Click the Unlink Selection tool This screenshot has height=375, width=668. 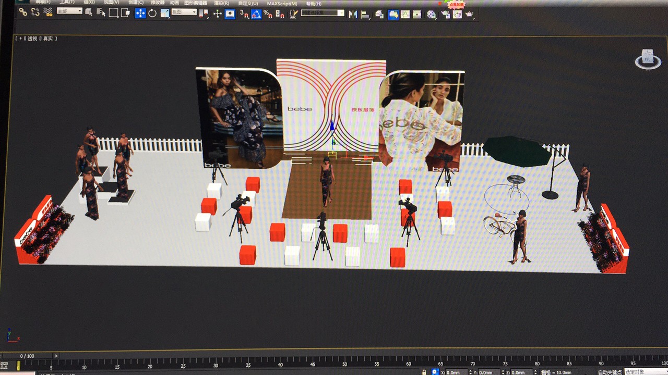point(35,12)
